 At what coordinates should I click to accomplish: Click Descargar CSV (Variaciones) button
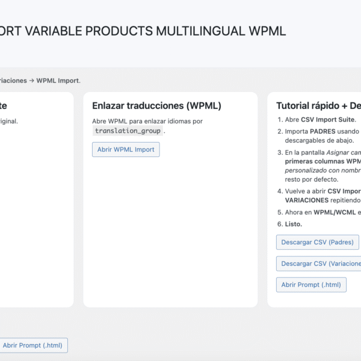click(319, 264)
